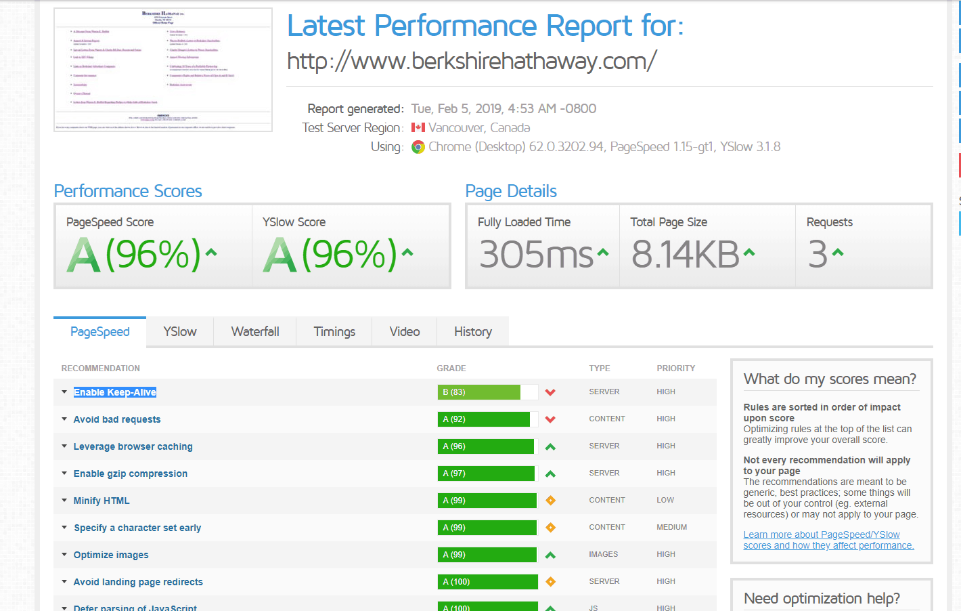Expand the Enable Keep-Alive row arrow

[x=64, y=392]
